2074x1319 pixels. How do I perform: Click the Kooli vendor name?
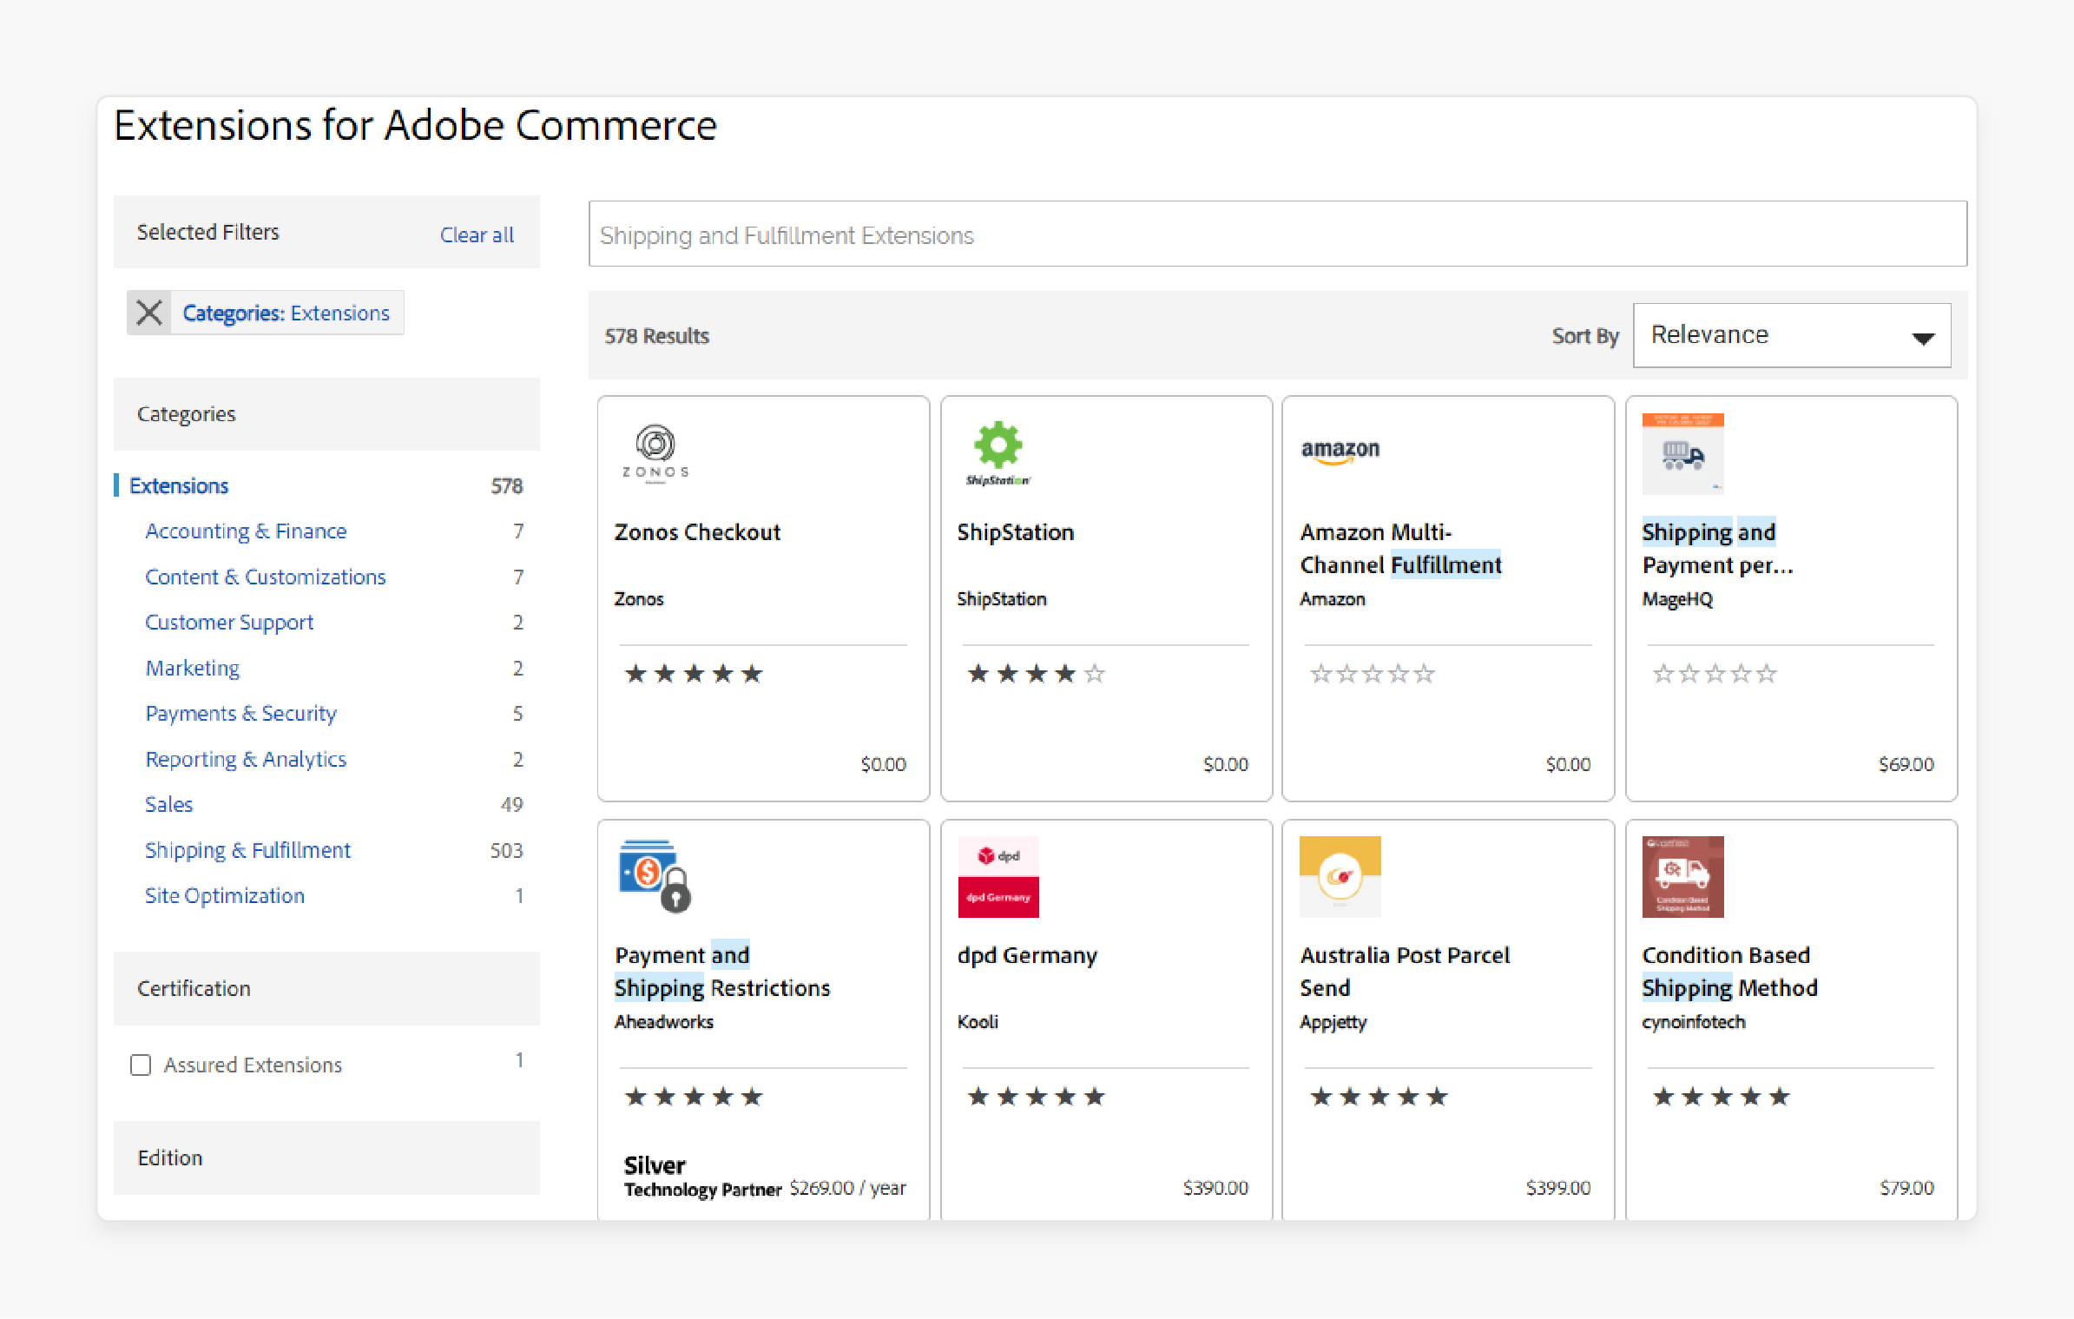978,1022
